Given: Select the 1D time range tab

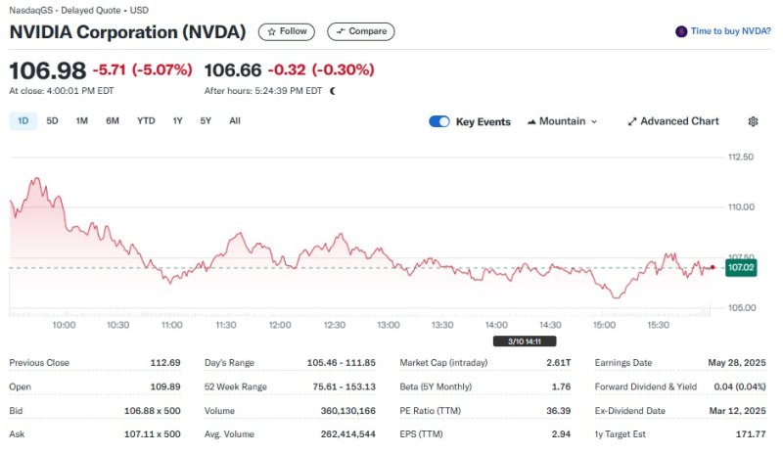Looking at the screenshot, I should point(23,121).
